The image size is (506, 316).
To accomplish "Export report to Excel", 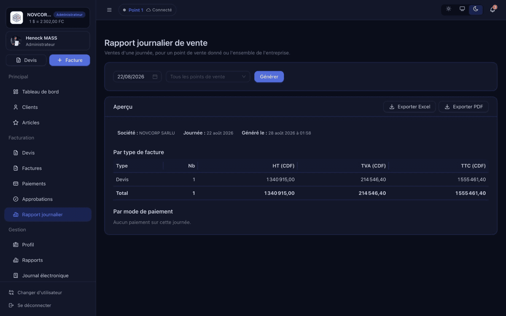I will (409, 107).
